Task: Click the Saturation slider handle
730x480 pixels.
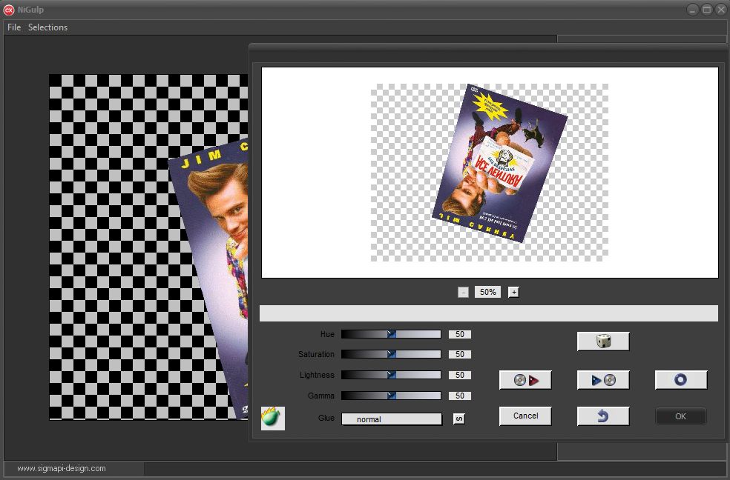Action: [392, 354]
